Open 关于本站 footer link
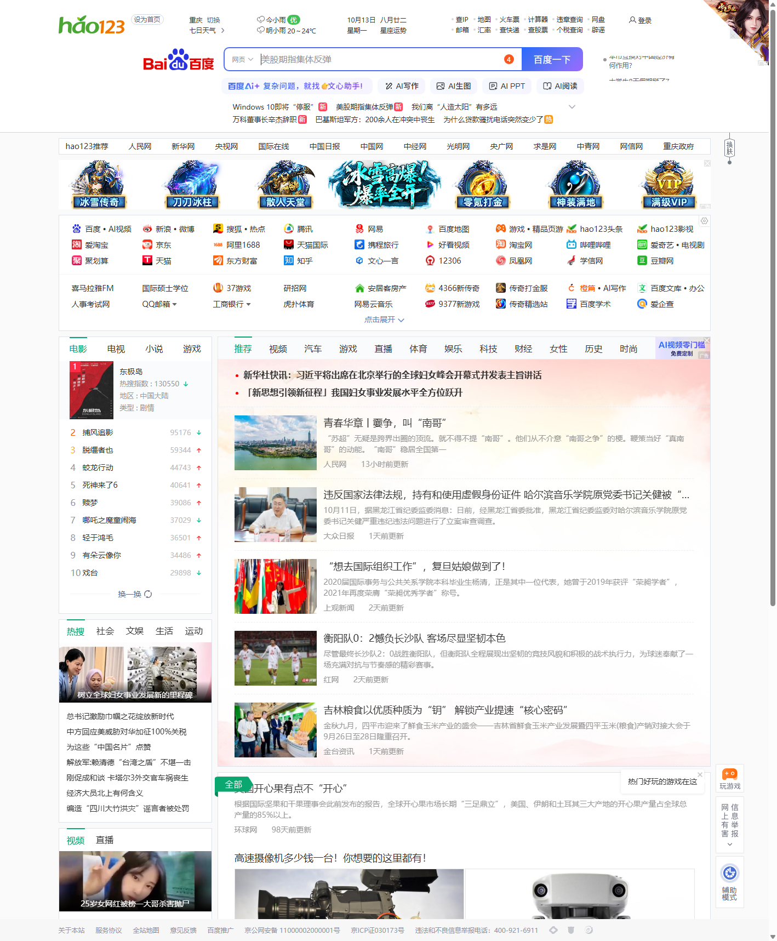Screen dimensions: 777x941 [x=71, y=930]
